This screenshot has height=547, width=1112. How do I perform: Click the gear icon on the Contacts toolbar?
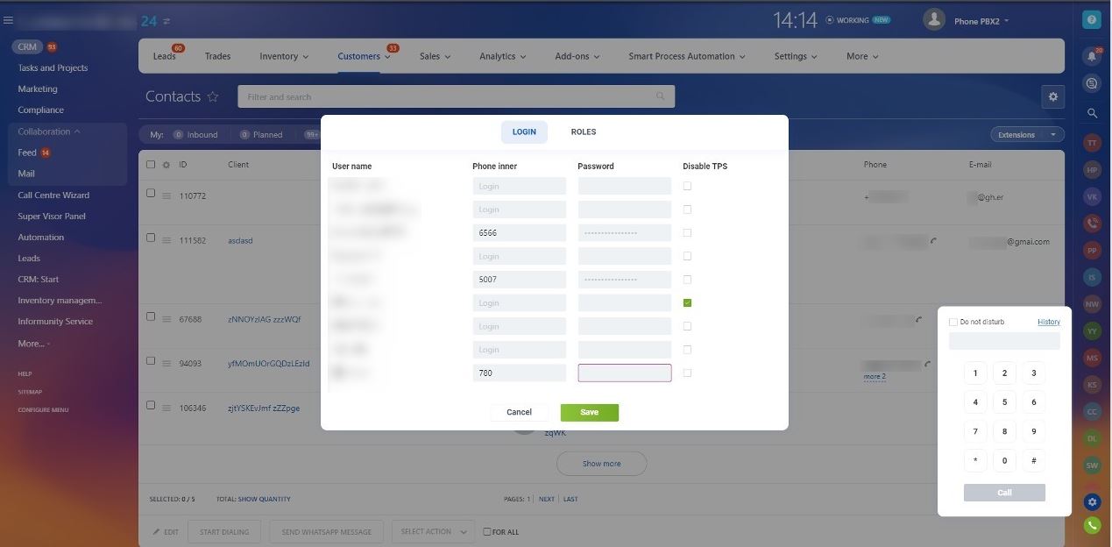[x=1053, y=96]
